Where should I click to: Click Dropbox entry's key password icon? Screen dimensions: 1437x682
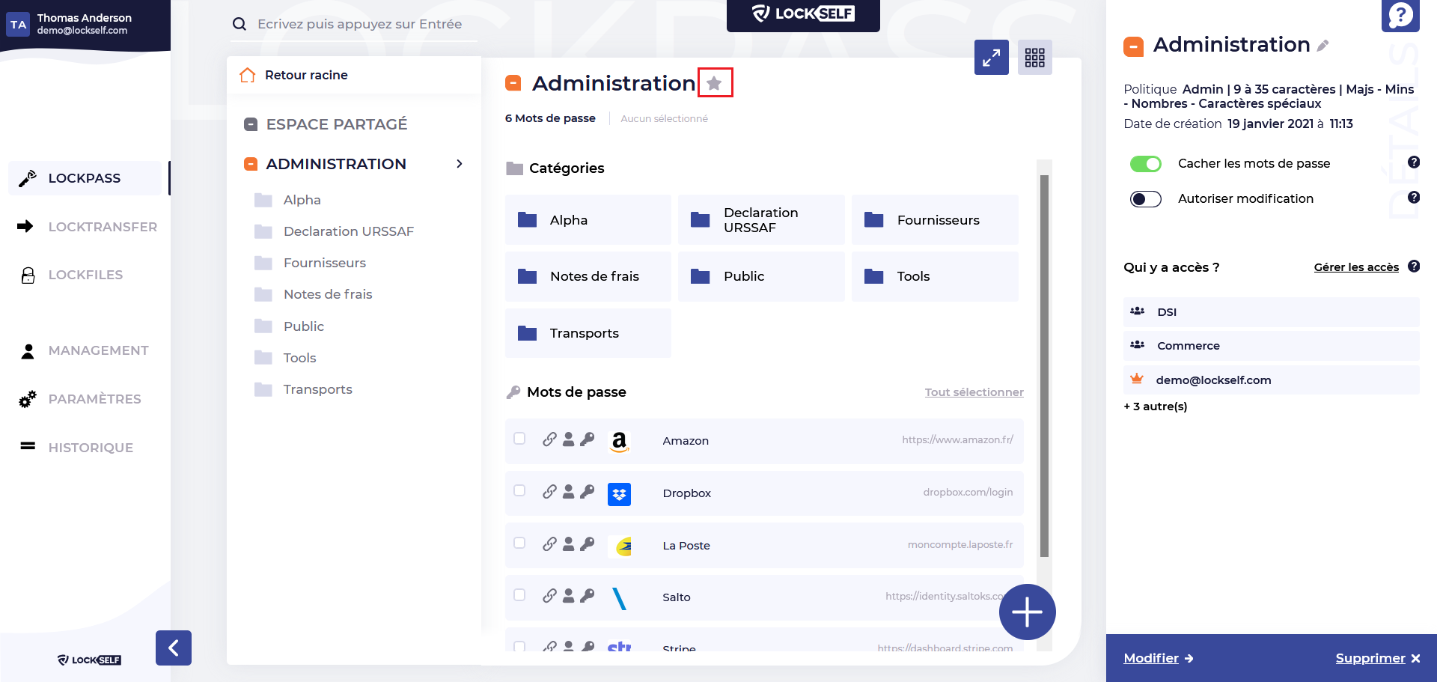pos(588,492)
